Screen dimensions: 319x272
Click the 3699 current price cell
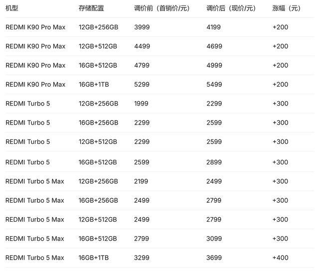pyautogui.click(x=213, y=258)
